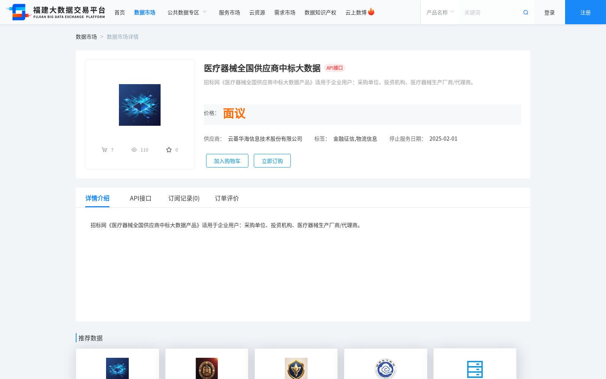
Task: Go to 首页 in the navigation
Action: 120,13
